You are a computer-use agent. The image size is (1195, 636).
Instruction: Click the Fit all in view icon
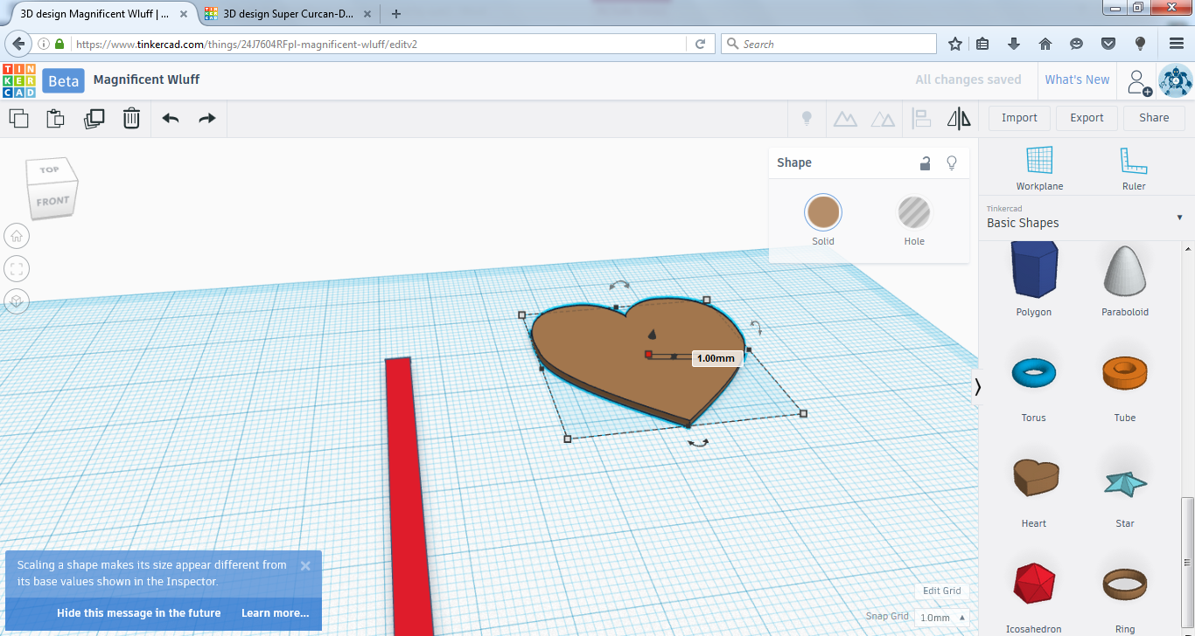click(x=17, y=268)
